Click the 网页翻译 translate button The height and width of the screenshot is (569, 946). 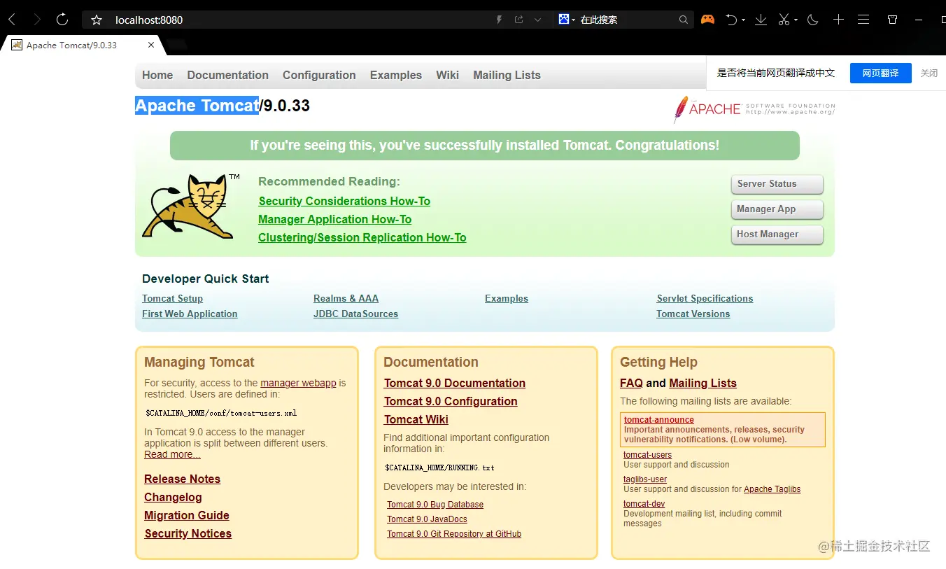(x=880, y=73)
